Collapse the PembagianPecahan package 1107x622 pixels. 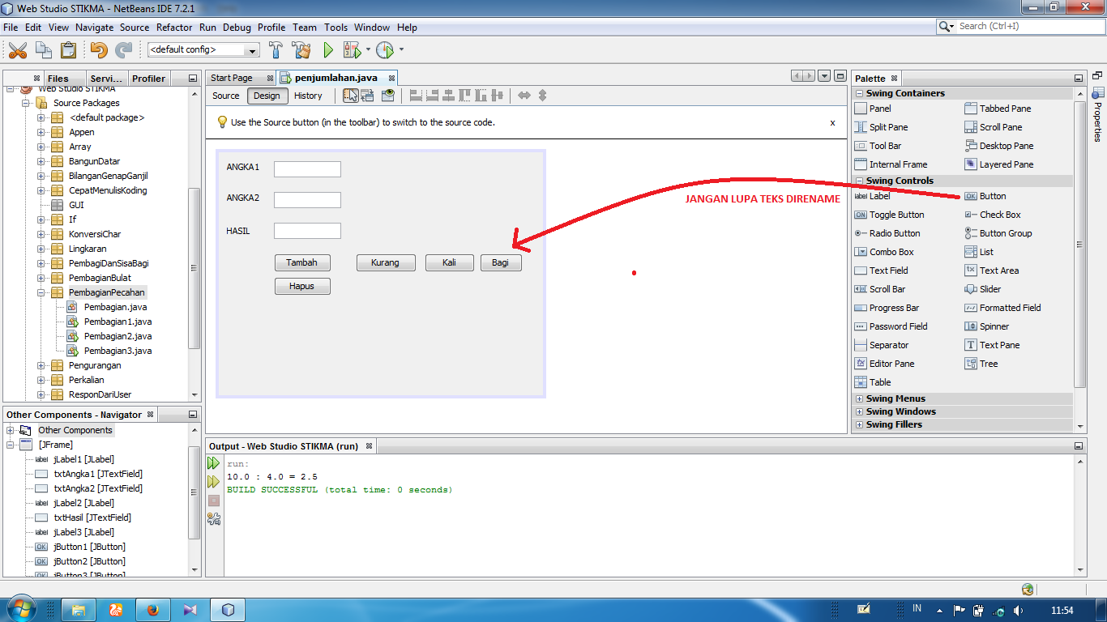pos(41,292)
